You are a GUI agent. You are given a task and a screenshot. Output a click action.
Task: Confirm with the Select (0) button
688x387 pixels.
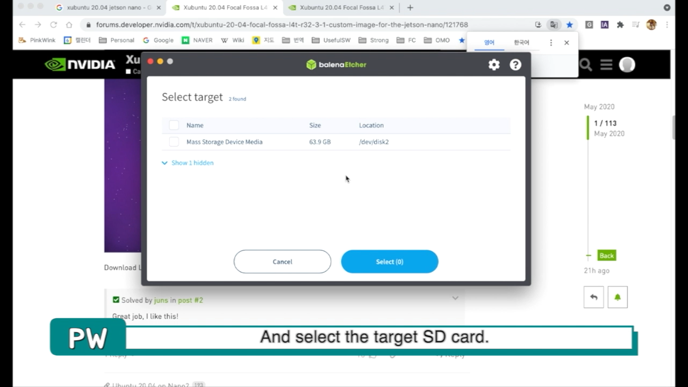(x=390, y=262)
